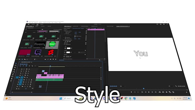Select the Pen tool in timeline toolbar
The image size is (195, 110).
point(13,74)
